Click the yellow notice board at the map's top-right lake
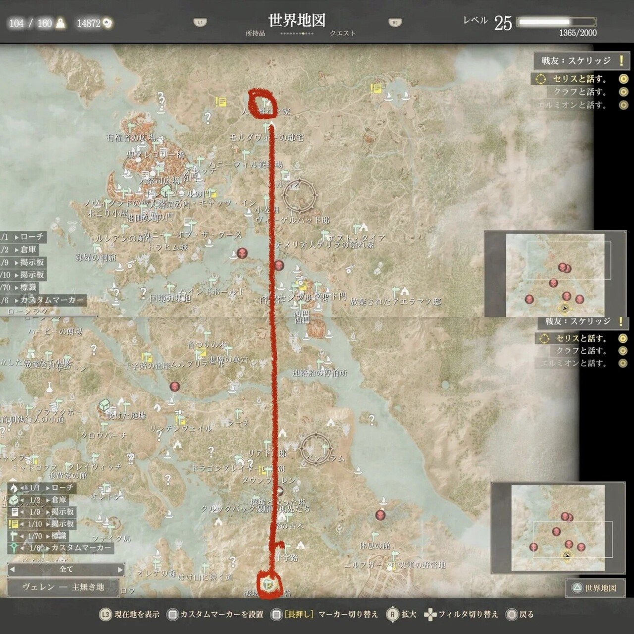Viewport: 634px width, 634px height. click(377, 89)
